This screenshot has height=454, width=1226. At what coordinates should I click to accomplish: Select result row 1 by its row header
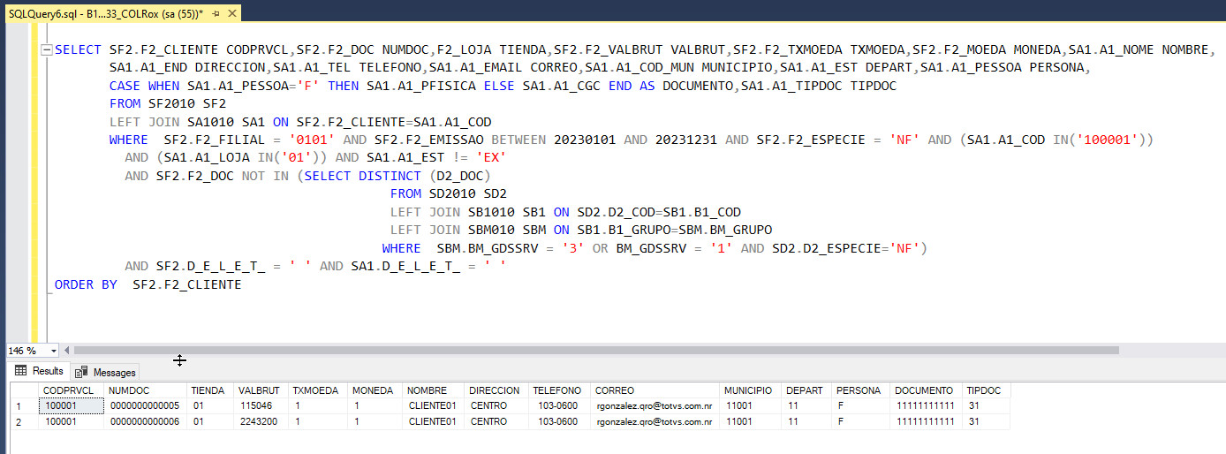24,406
